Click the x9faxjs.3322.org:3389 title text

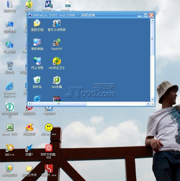click(54, 15)
